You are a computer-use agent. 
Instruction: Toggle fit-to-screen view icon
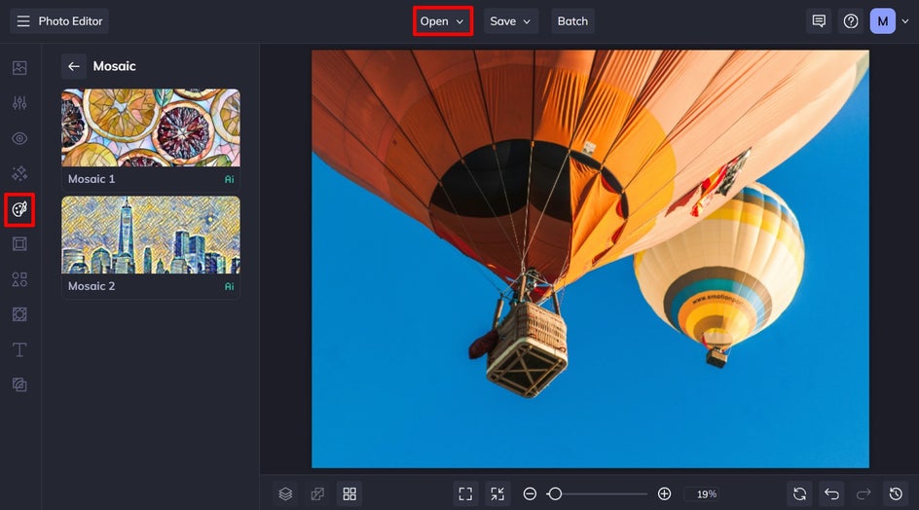point(465,494)
